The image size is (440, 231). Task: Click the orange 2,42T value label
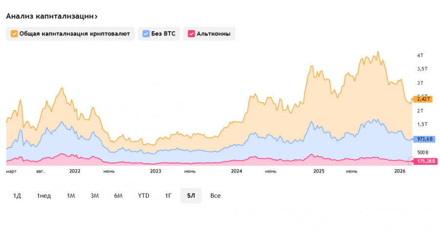pyautogui.click(x=422, y=99)
